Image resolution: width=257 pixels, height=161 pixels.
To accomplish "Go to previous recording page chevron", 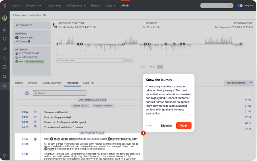I will (143, 67).
